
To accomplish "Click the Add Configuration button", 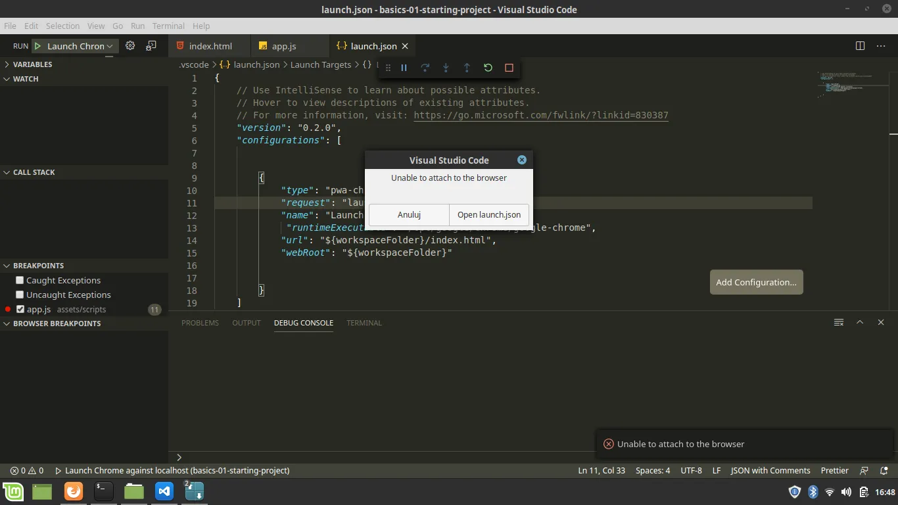I will coord(756,282).
